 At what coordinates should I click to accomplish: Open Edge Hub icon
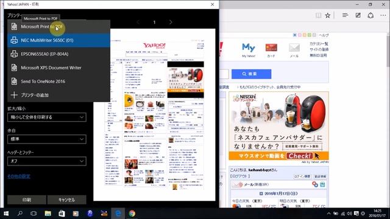coord(345,15)
